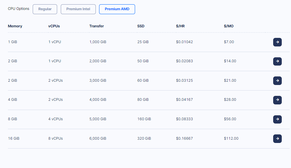Click the 3,000 GiB transfer value

[x=98, y=80]
